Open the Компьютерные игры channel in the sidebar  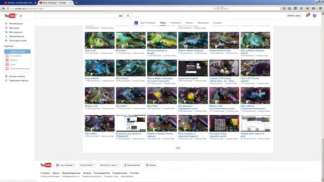[20, 69]
